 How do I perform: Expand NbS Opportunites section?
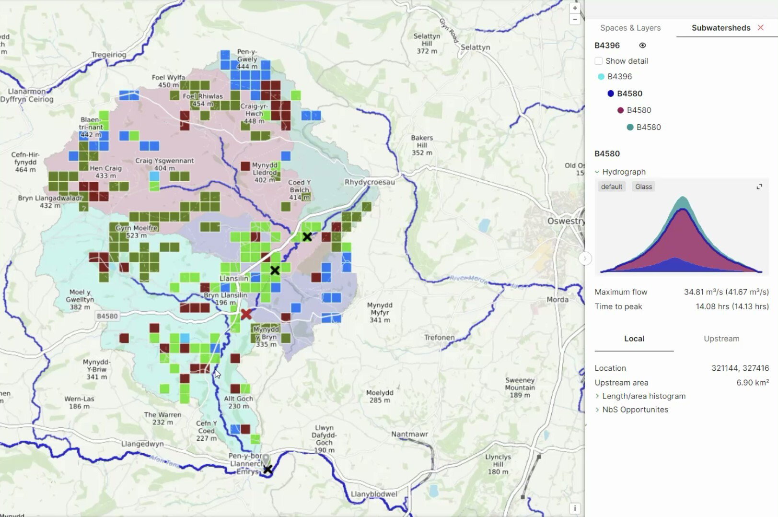(x=631, y=410)
